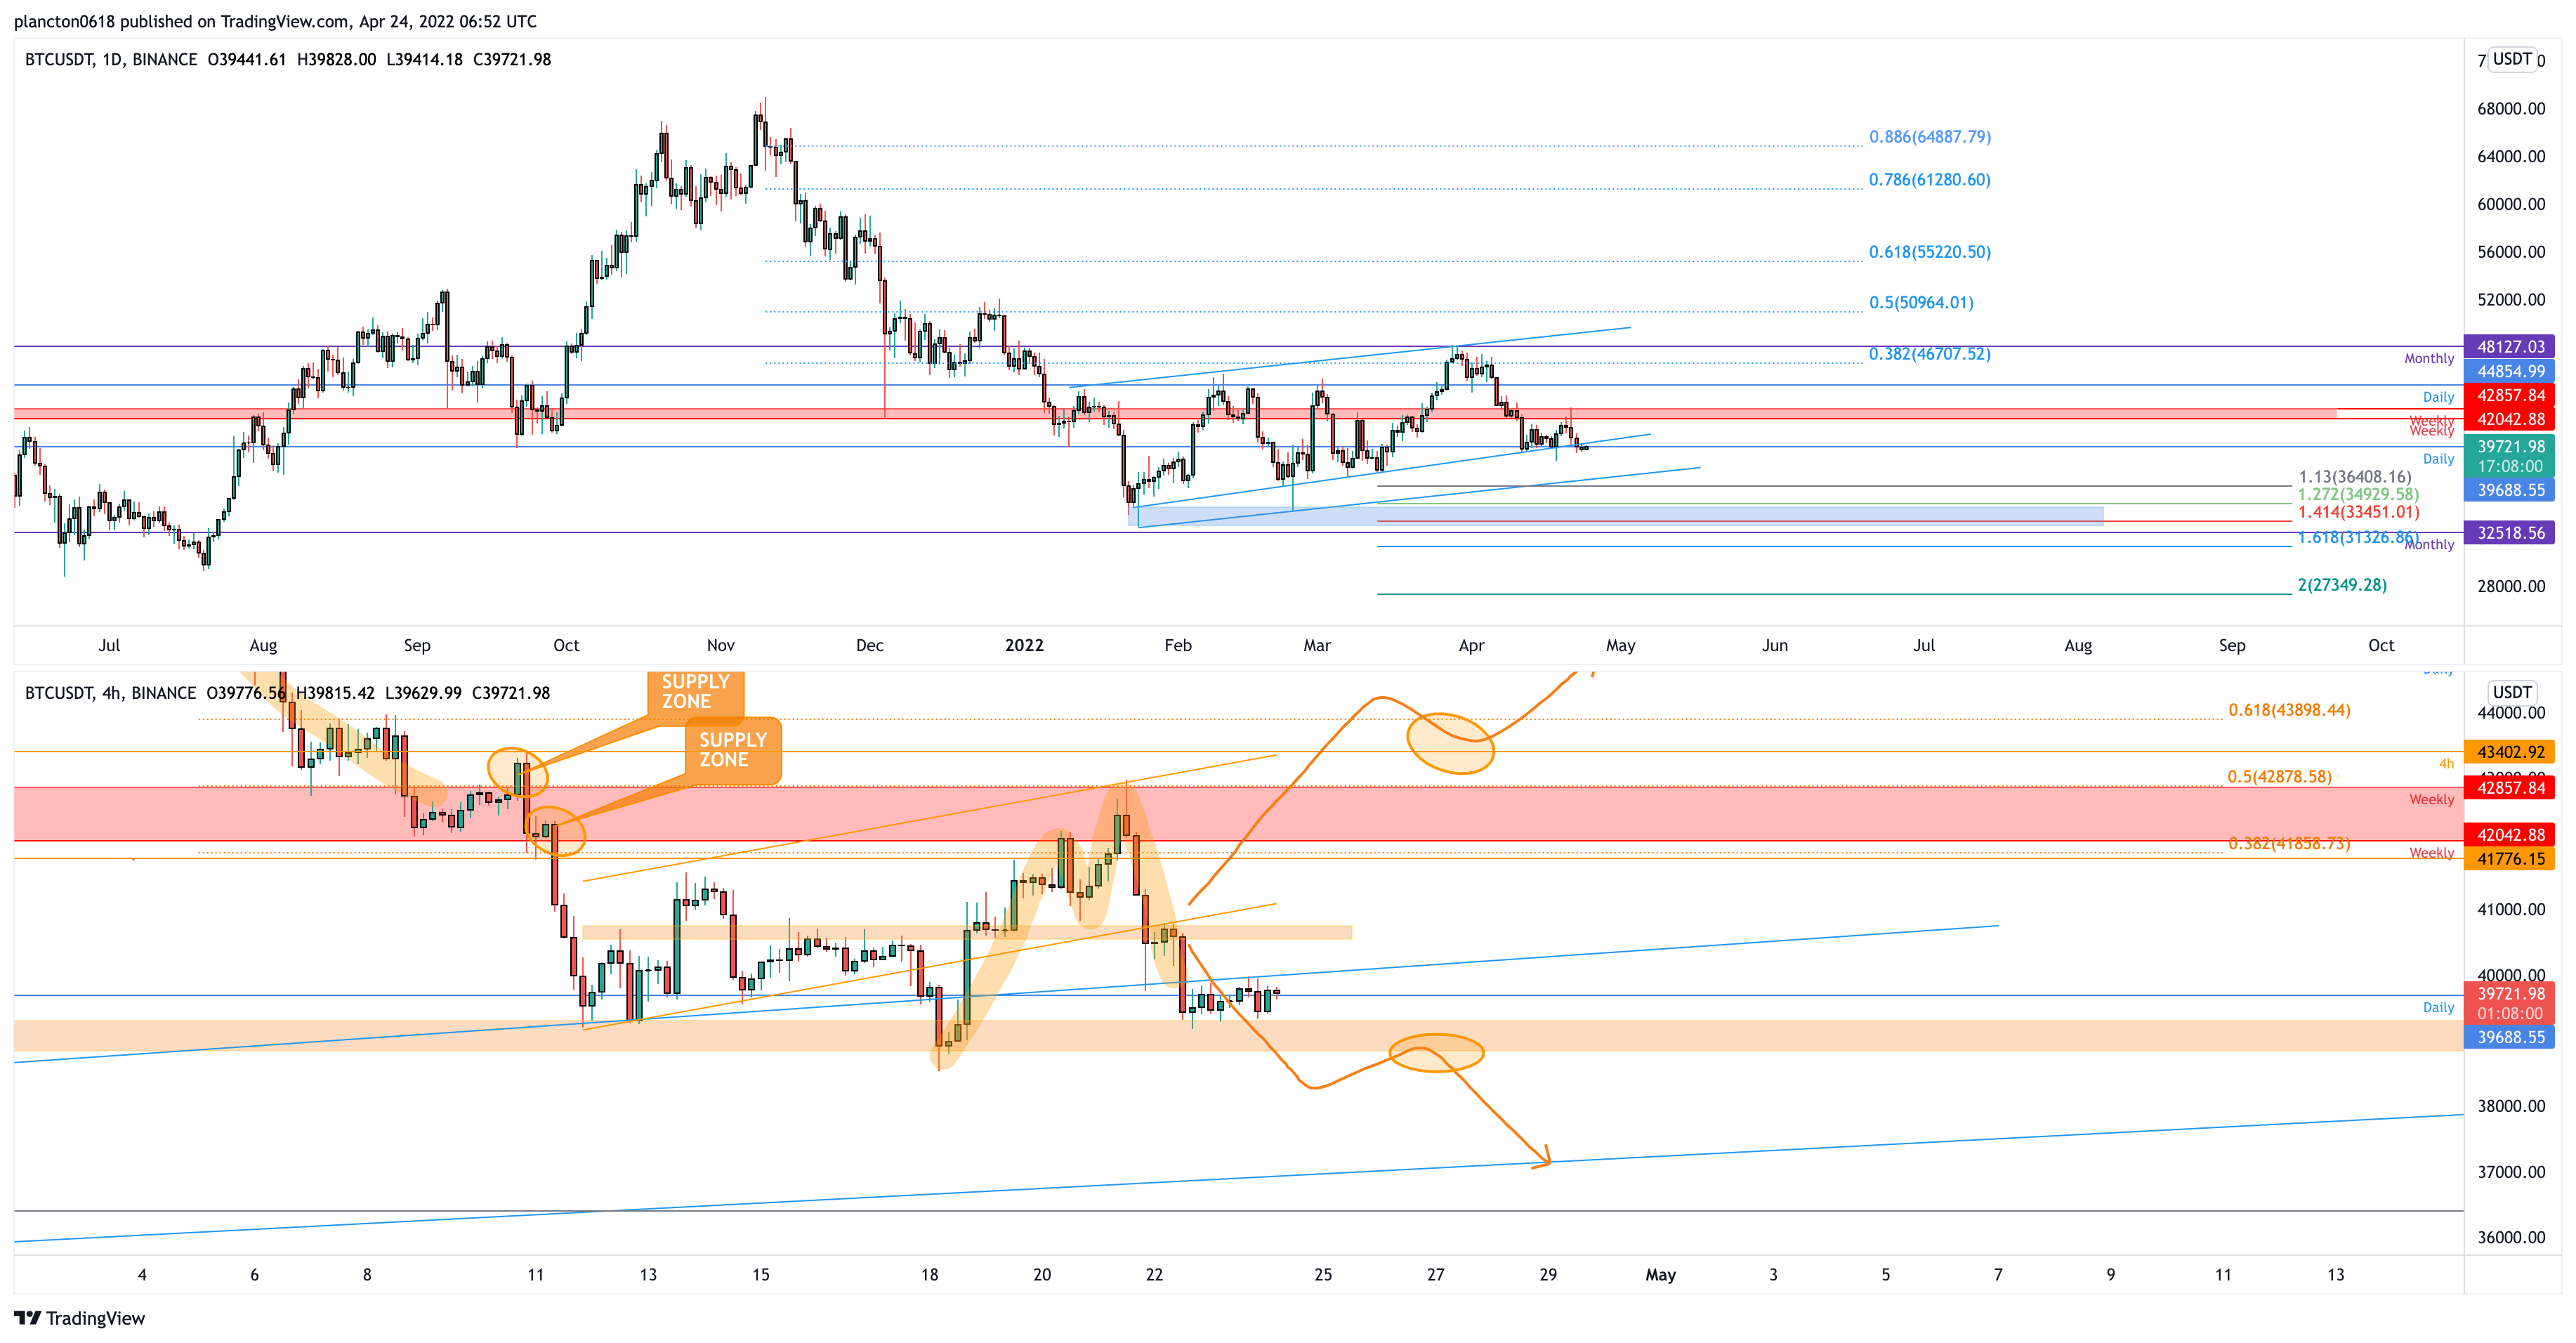Select the 44854.99 blue price tag
The image size is (2576, 1343).
coord(2510,371)
